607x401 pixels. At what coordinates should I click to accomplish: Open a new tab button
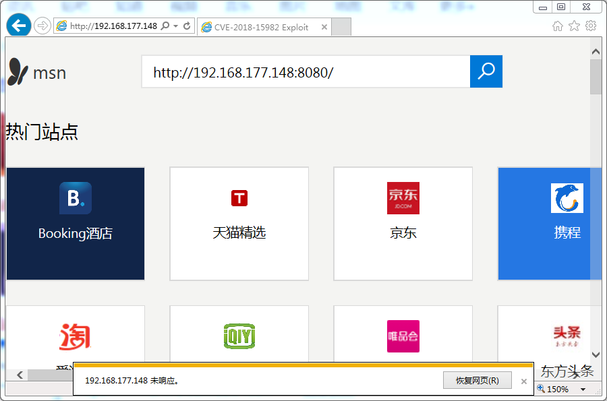341,27
